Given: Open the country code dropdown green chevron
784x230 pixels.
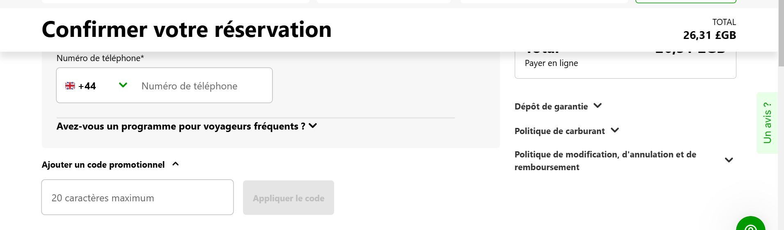Looking at the screenshot, I should coord(123,85).
